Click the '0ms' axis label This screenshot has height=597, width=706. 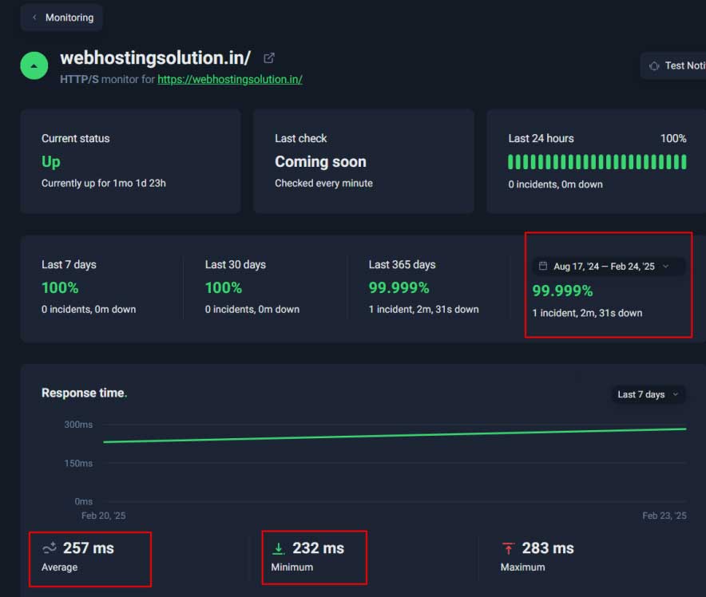coord(84,502)
